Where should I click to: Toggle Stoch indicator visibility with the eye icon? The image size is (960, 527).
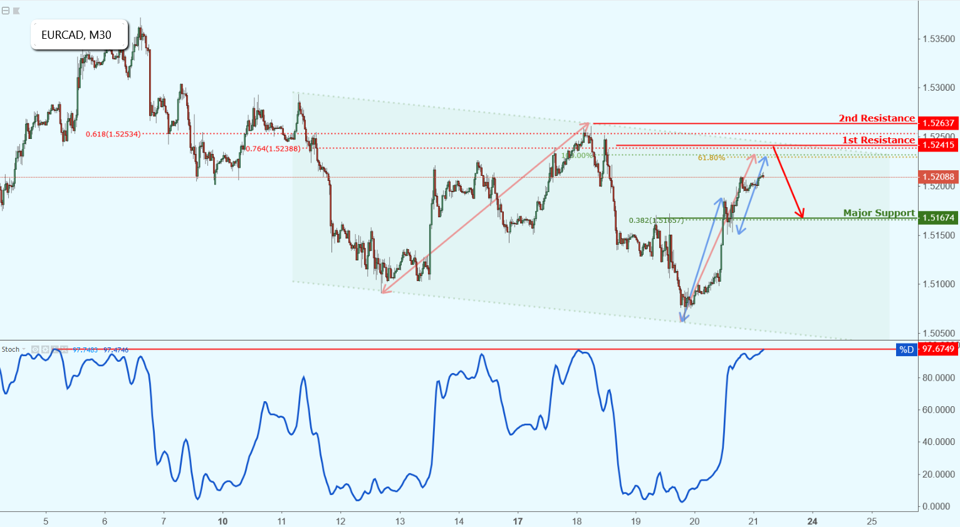coord(35,349)
